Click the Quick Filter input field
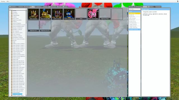 pyautogui.click(x=135, y=9)
